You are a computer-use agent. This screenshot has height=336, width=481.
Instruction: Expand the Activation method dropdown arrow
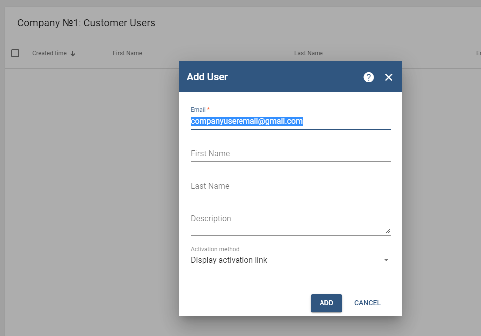click(386, 260)
